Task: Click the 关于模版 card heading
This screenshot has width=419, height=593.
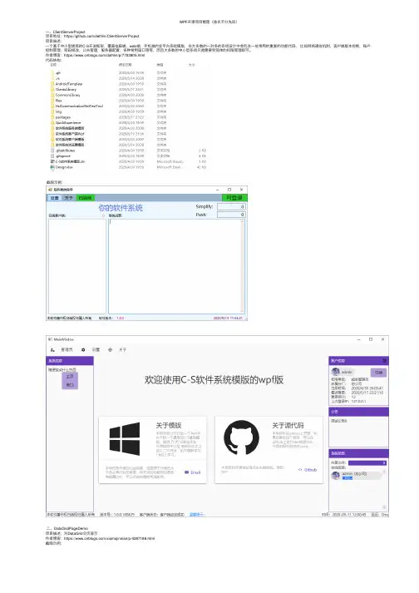Action: (x=169, y=426)
